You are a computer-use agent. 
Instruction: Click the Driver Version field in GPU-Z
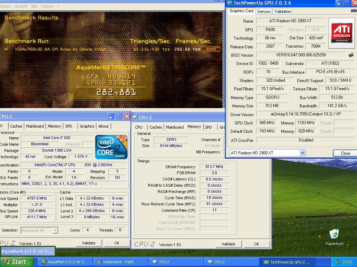pos(305,114)
